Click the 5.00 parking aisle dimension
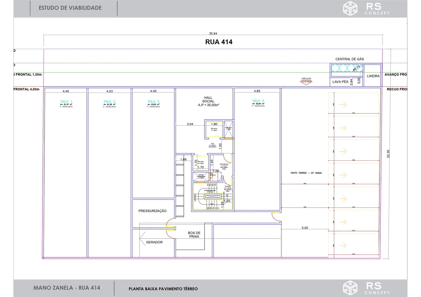Viewport: 421px width, 297px height. [x=305, y=228]
